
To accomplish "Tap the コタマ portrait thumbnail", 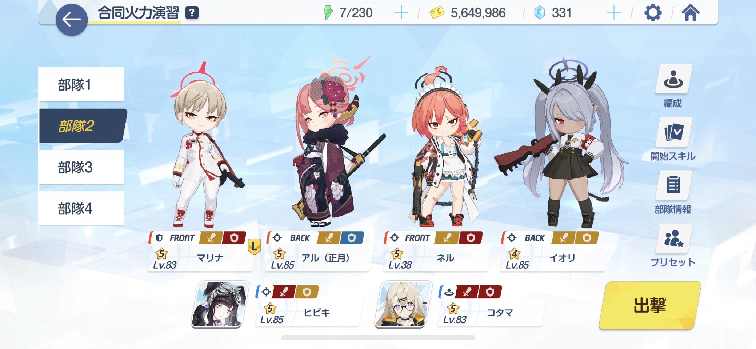I will (403, 305).
